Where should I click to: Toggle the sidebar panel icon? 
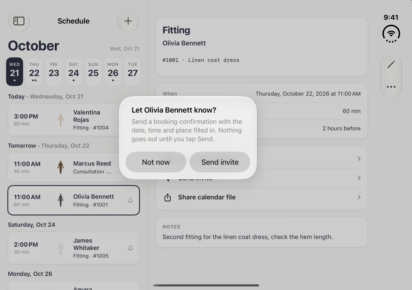pyautogui.click(x=19, y=21)
